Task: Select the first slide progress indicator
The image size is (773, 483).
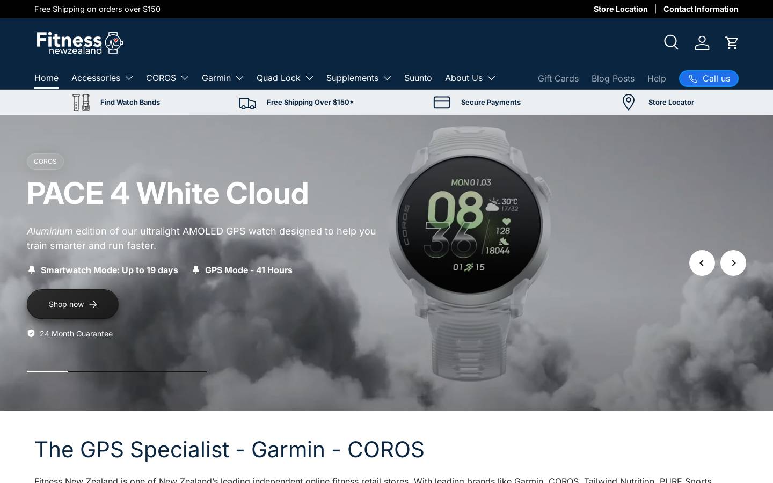Action: tap(47, 371)
